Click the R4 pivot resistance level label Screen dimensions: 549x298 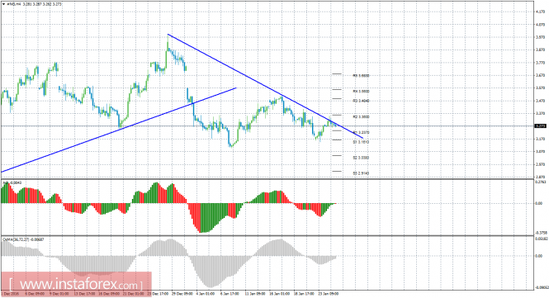[361, 92]
